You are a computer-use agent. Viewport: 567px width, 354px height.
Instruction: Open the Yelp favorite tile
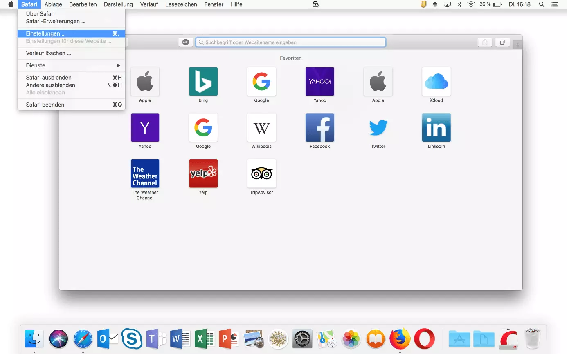coord(203,174)
